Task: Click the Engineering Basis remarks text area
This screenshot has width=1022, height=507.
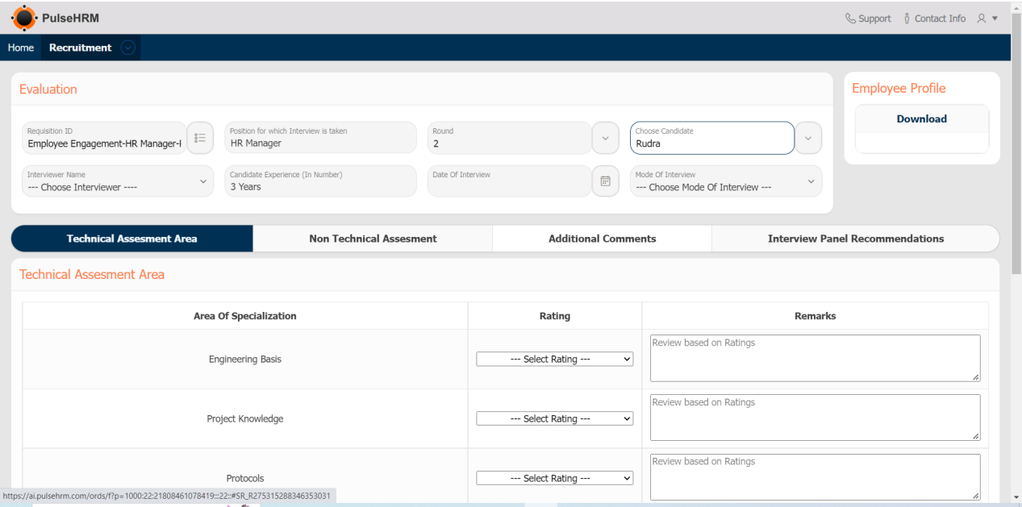Action: [815, 358]
